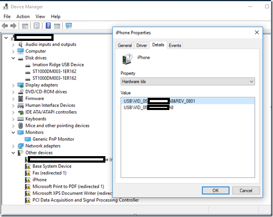The image size is (273, 217).
Task: Click the warning icon beside Base System Device
Action: tap(28, 167)
